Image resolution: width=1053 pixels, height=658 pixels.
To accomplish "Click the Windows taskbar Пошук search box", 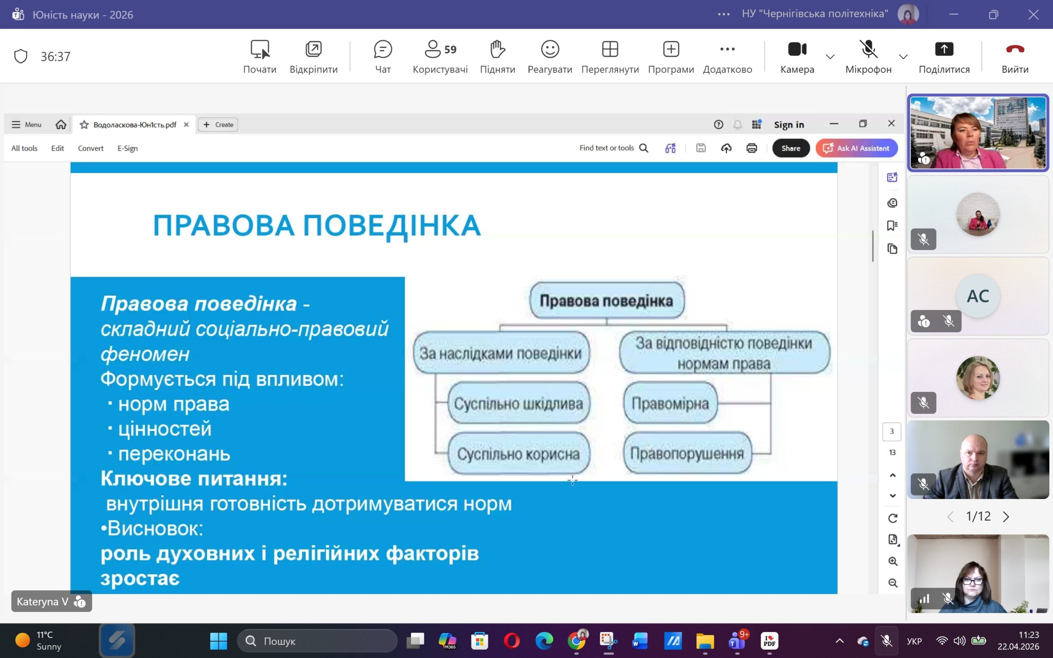I will click(318, 641).
